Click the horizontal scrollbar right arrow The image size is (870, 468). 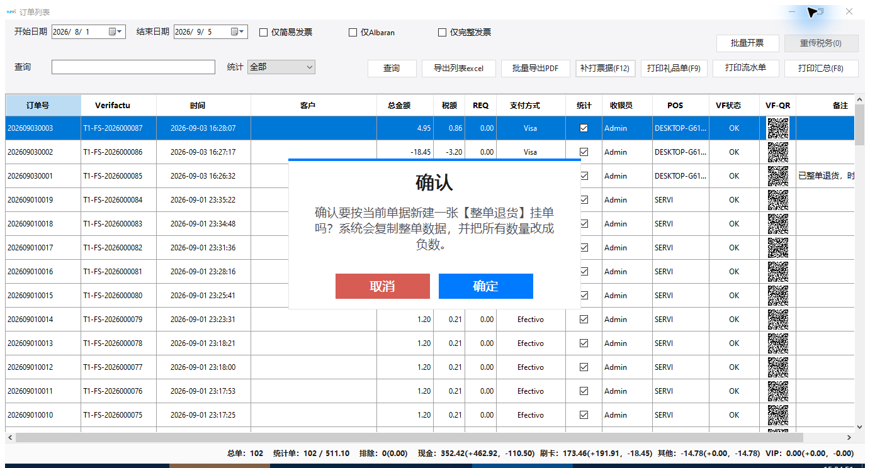[x=849, y=437]
